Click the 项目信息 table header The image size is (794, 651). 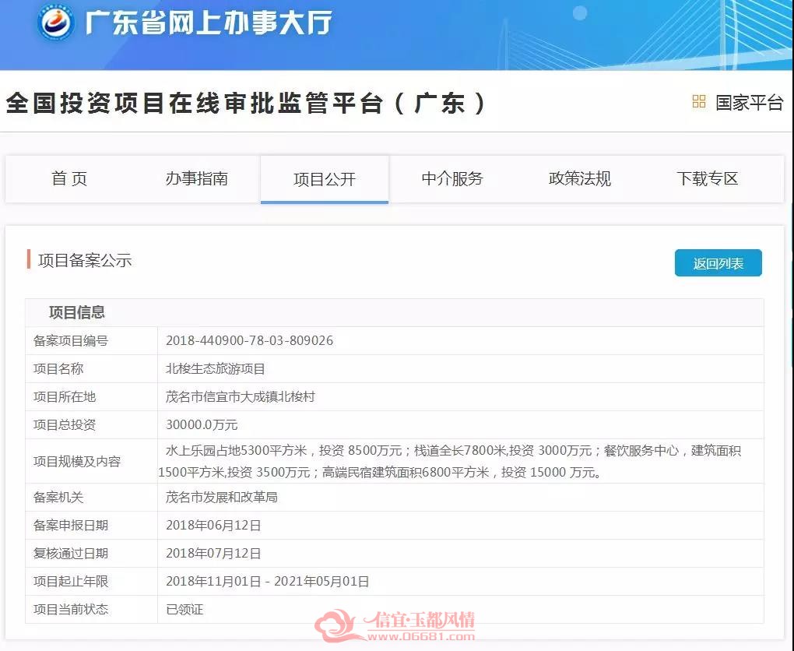point(77,312)
